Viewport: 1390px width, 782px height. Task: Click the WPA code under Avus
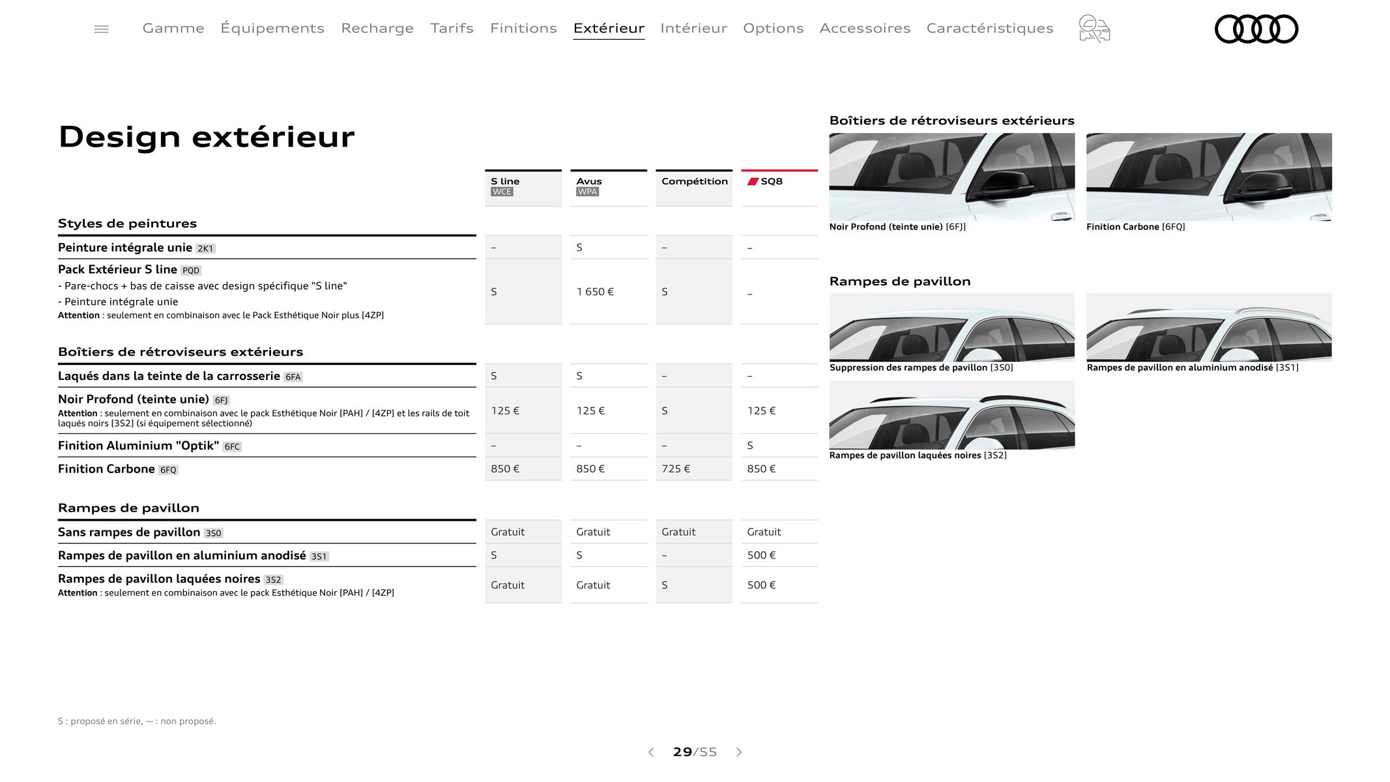pyautogui.click(x=587, y=192)
